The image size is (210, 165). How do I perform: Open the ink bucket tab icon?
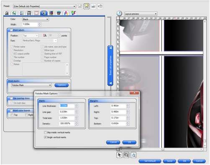(x=59, y=13)
